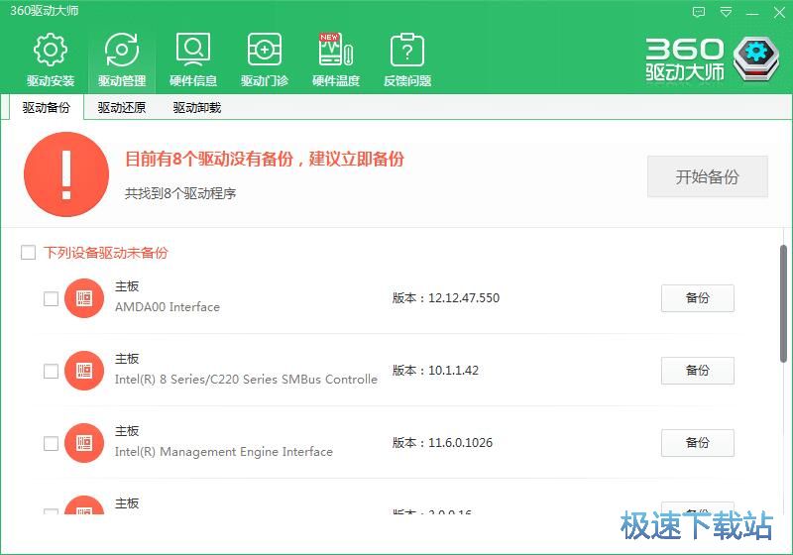793x555 pixels.
Task: Click 备份 button for version 10.1.1.42
Action: 698,371
